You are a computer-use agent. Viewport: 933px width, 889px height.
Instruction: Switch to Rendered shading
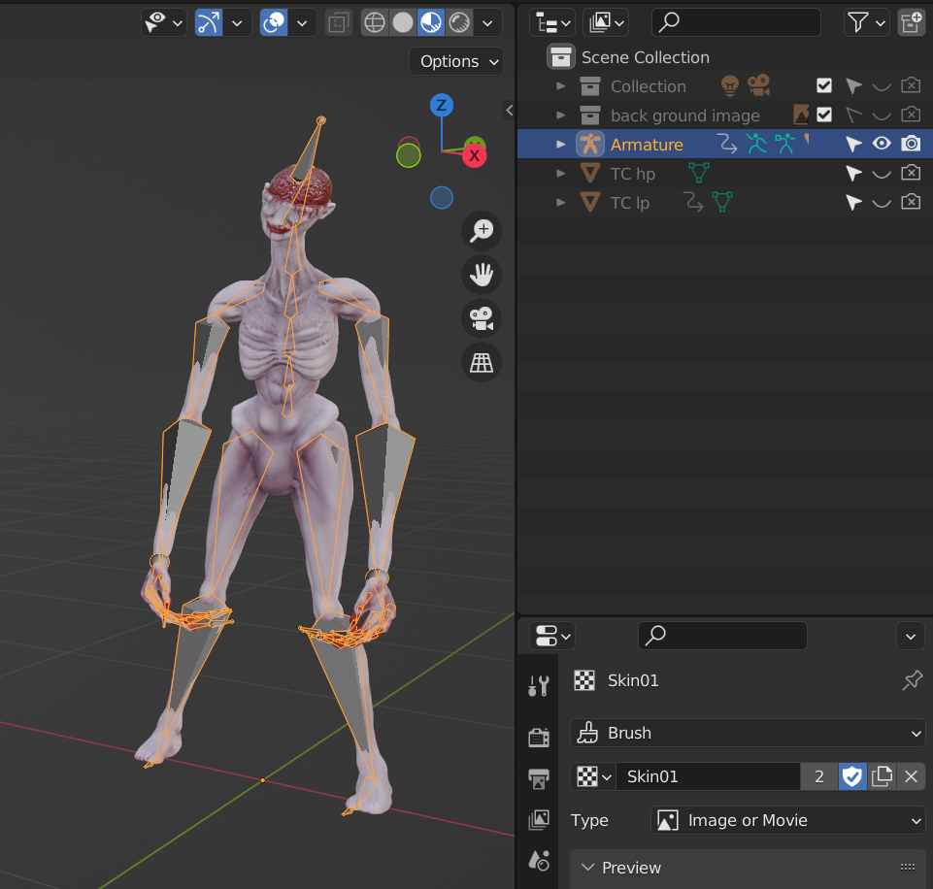459,22
